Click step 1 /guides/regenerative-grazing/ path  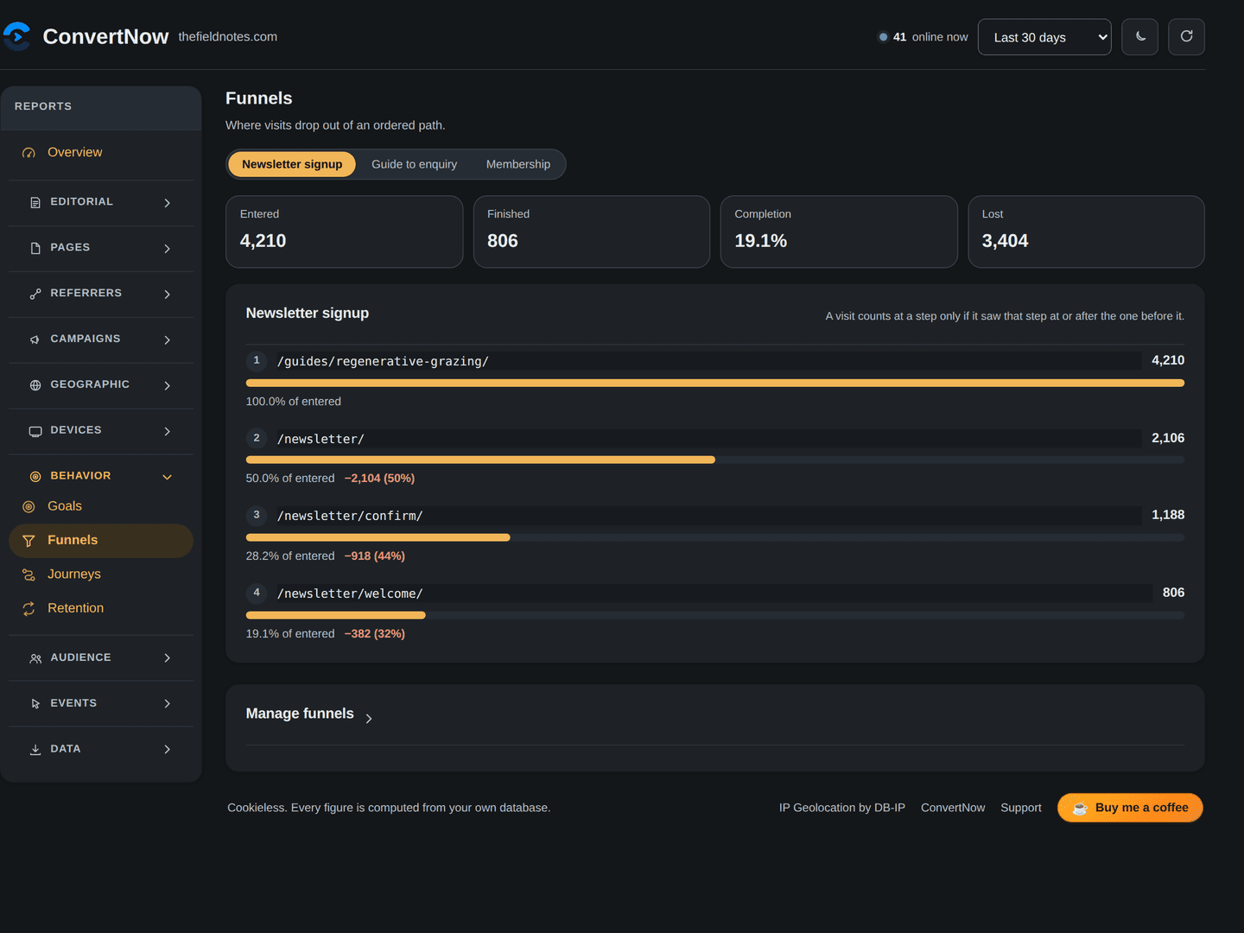click(x=383, y=361)
